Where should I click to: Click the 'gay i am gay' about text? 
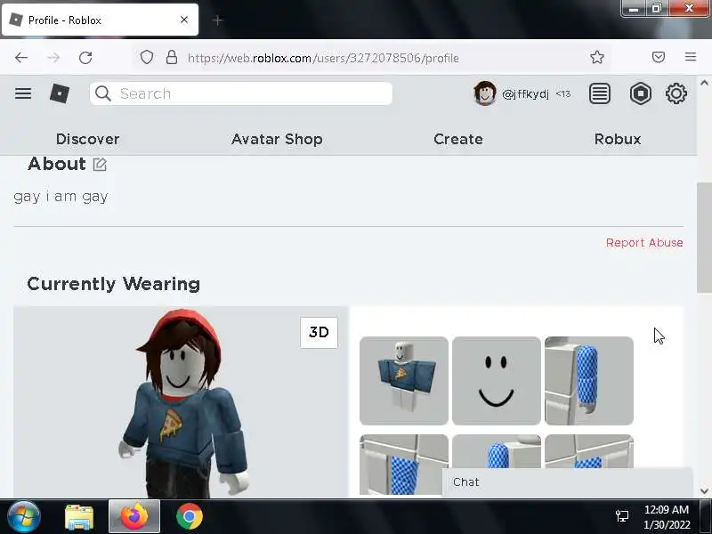coord(61,197)
